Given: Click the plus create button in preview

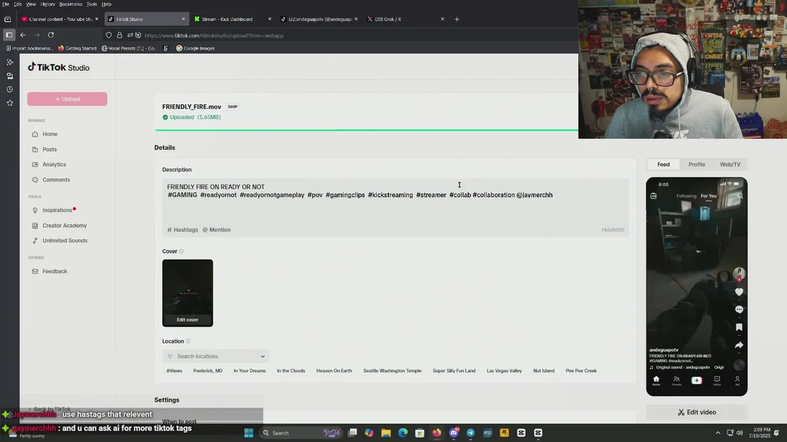Looking at the screenshot, I should pyautogui.click(x=697, y=381).
